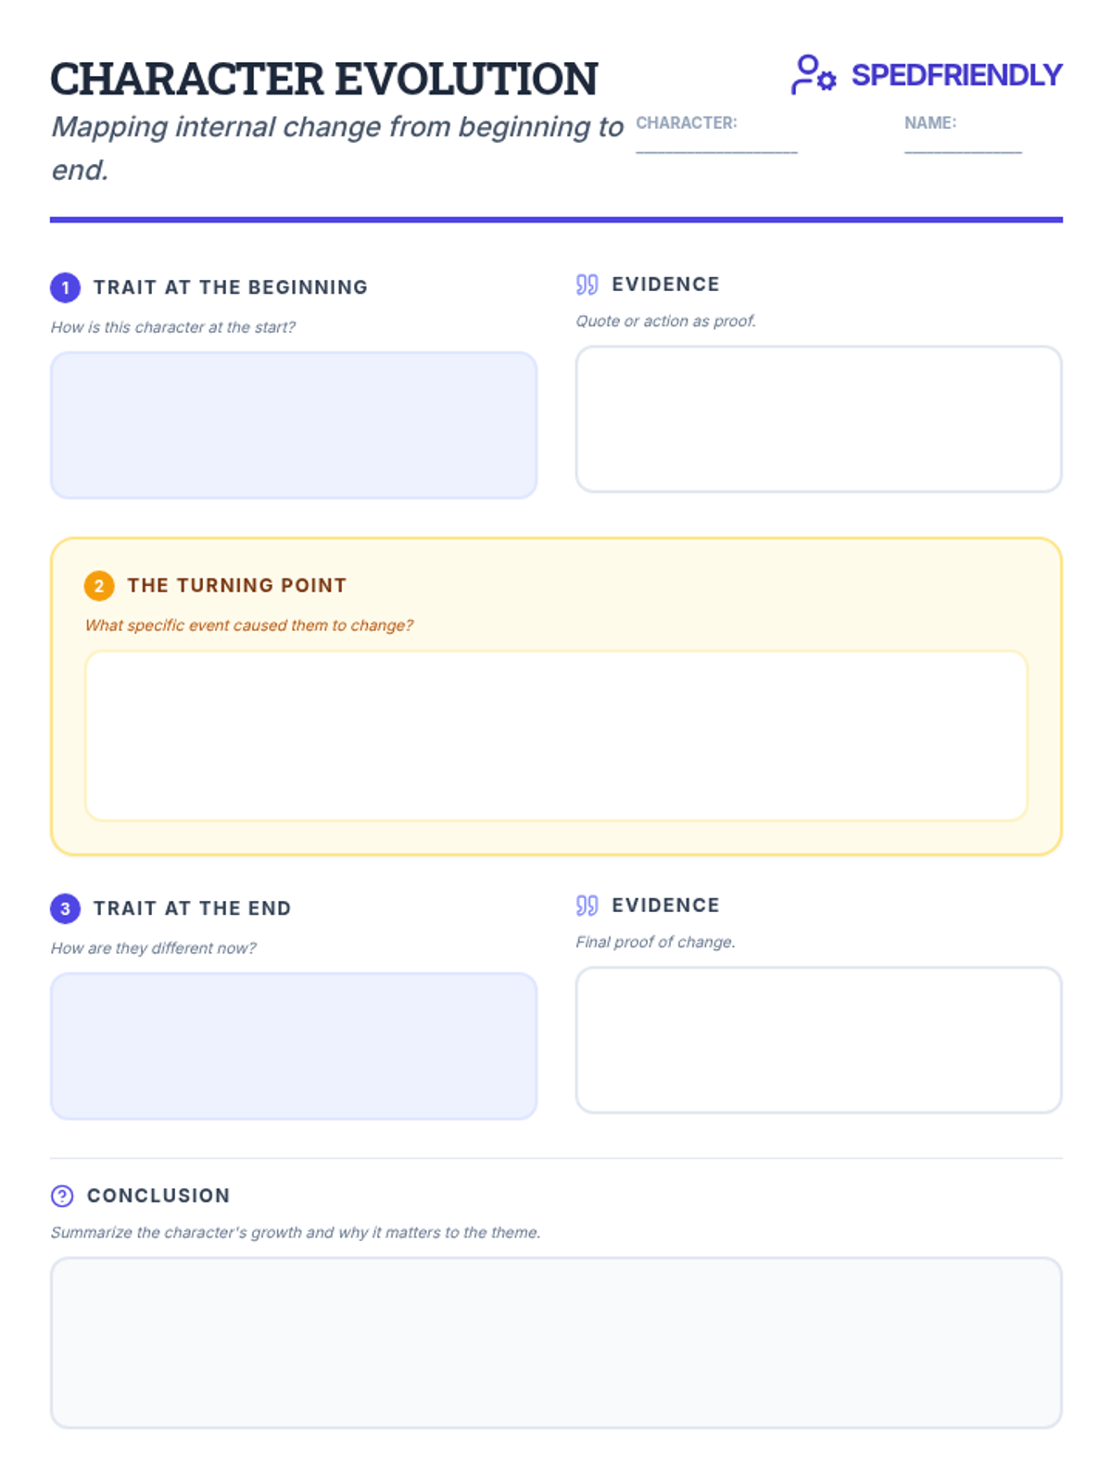
Task: Click the CONCLUSION heading text
Action: coord(158,1196)
